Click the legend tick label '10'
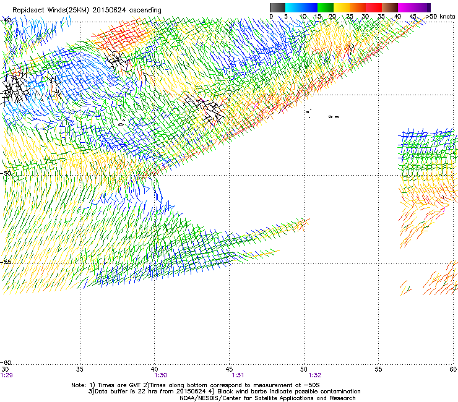Screen dimensions: 458x402 click(x=303, y=17)
